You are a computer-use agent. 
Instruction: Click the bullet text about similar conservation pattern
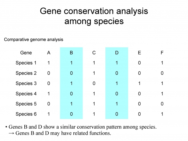pos(83,127)
